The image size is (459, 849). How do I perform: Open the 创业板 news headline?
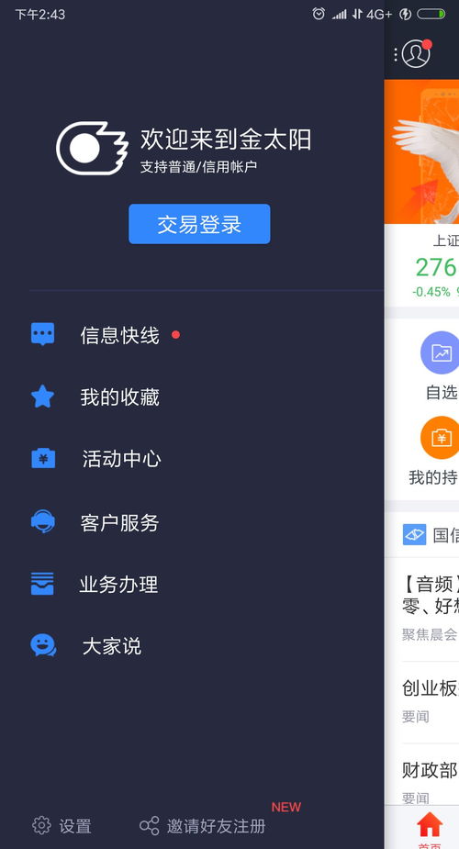(431, 687)
